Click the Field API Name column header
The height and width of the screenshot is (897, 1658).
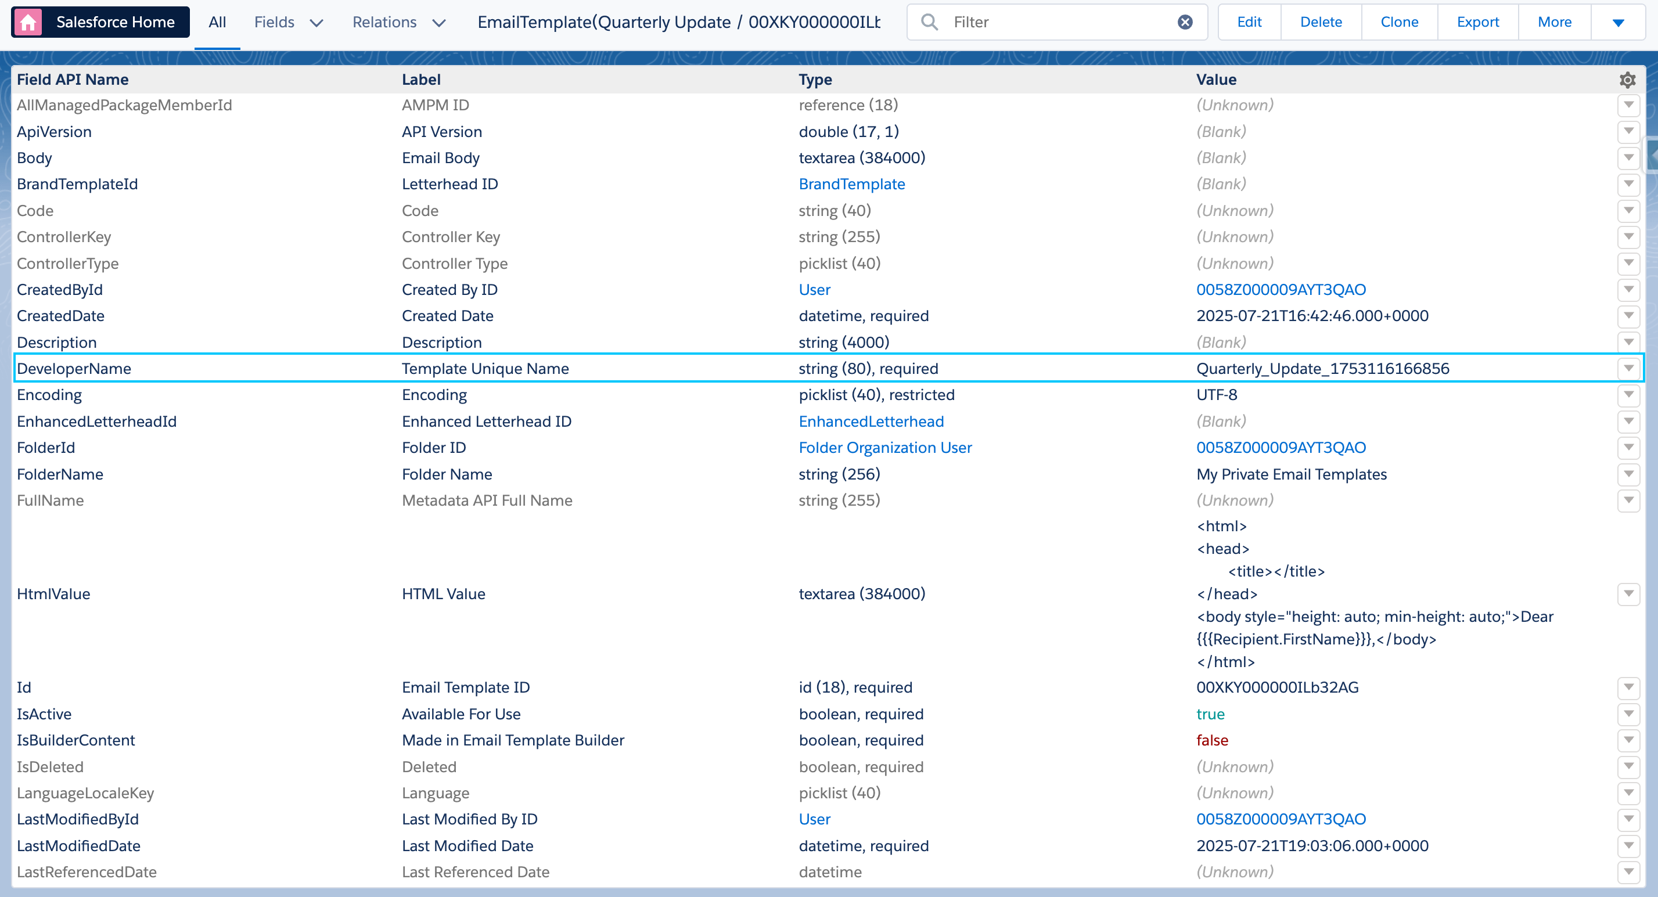pos(73,80)
